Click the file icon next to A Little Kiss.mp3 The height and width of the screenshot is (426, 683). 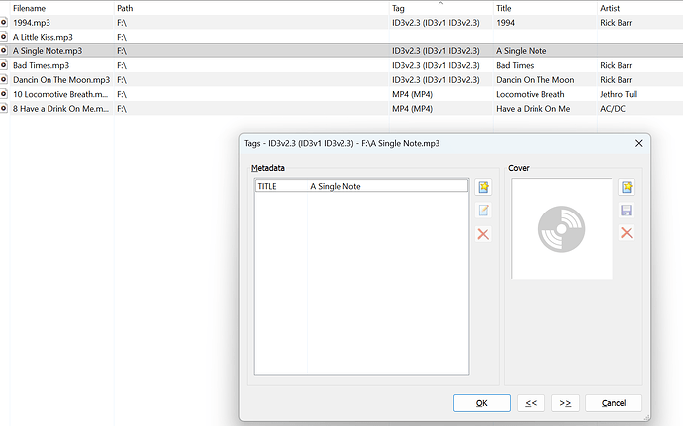tap(4, 37)
